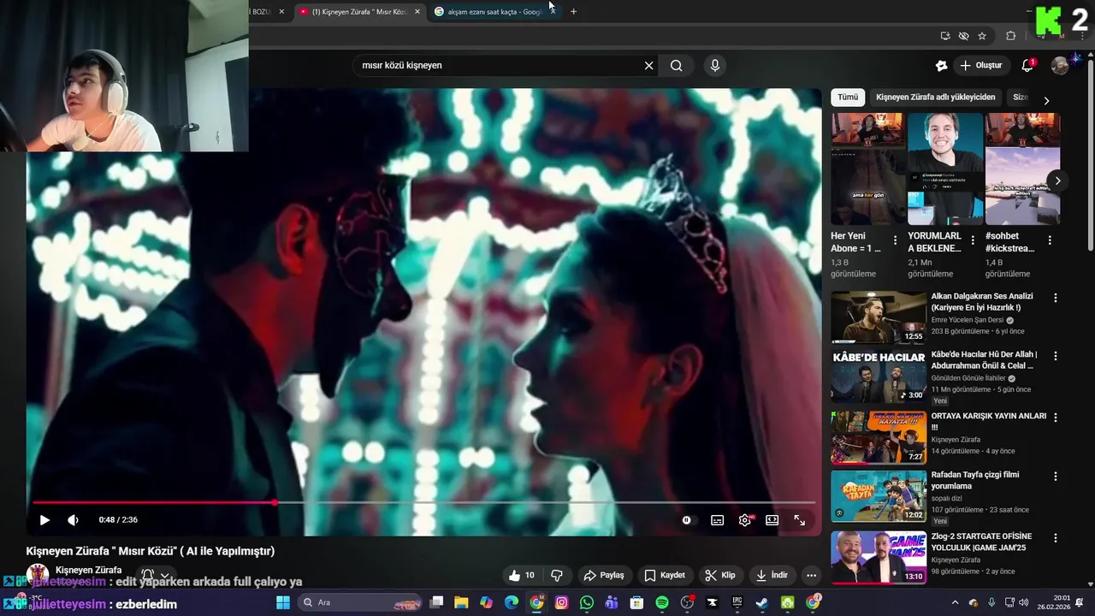The width and height of the screenshot is (1095, 616).
Task: Open Steam from the taskbar
Action: 761,602
